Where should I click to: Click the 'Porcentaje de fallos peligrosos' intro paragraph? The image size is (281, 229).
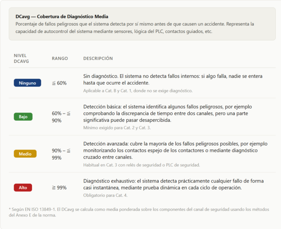pos(134,28)
